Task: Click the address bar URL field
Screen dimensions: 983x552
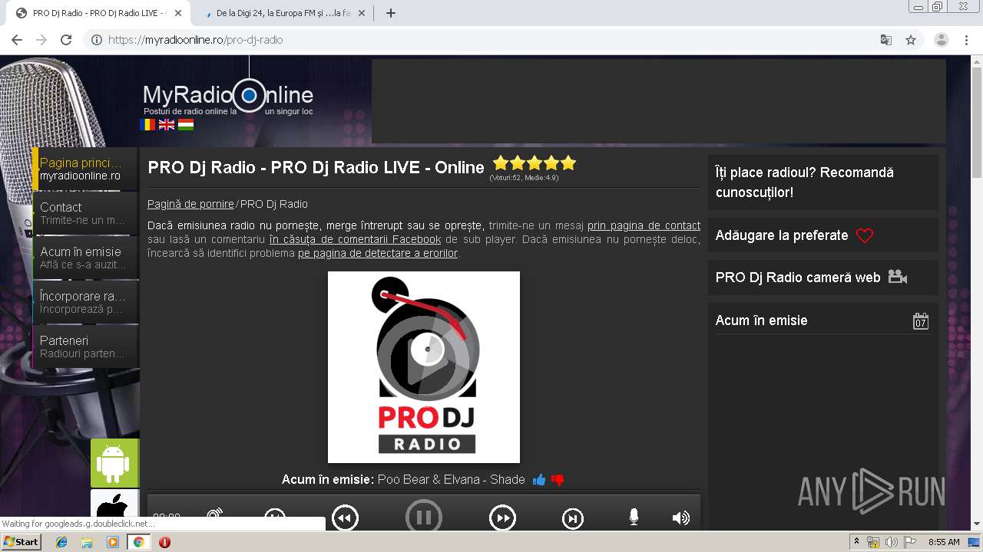Action: coord(491,40)
